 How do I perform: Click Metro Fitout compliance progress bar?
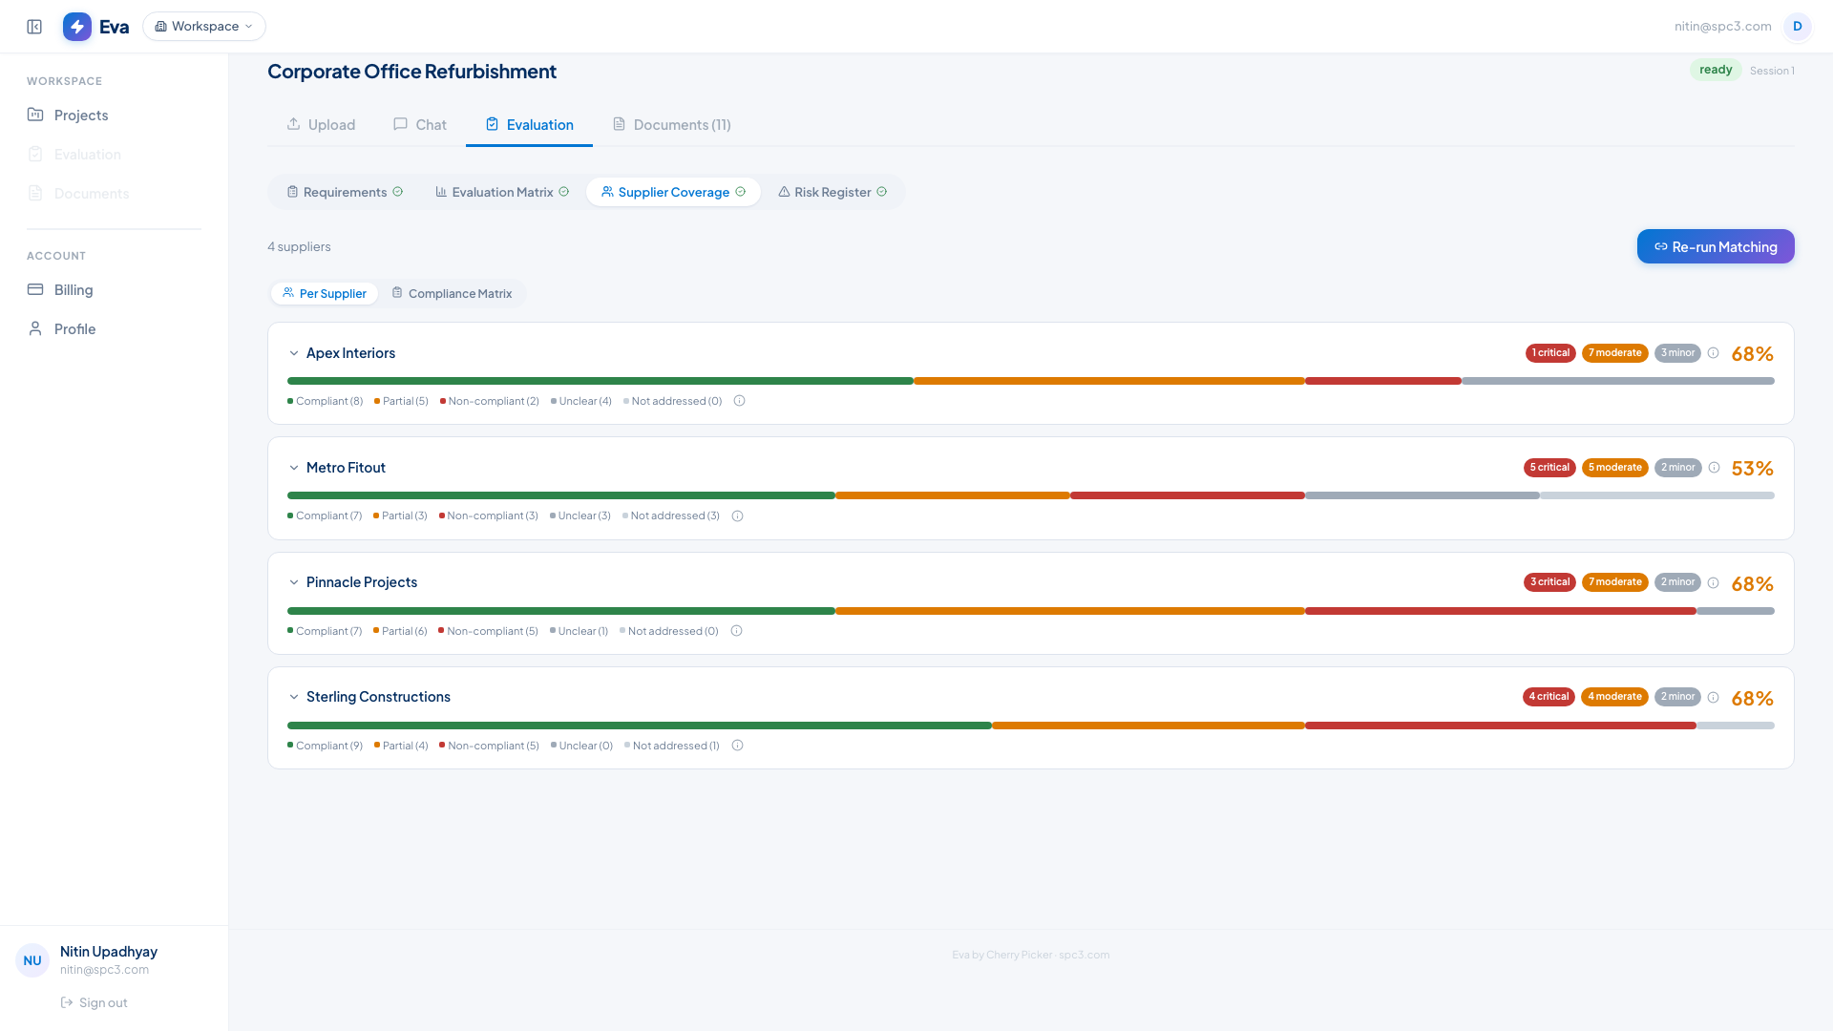pyautogui.click(x=1030, y=496)
